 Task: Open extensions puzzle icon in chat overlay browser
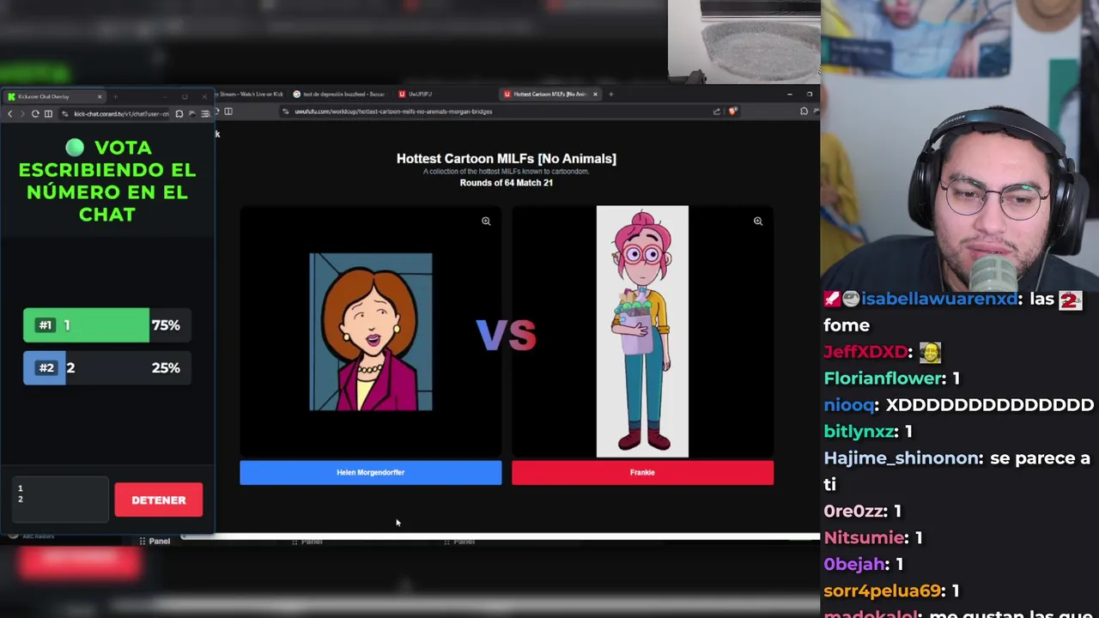coord(179,114)
